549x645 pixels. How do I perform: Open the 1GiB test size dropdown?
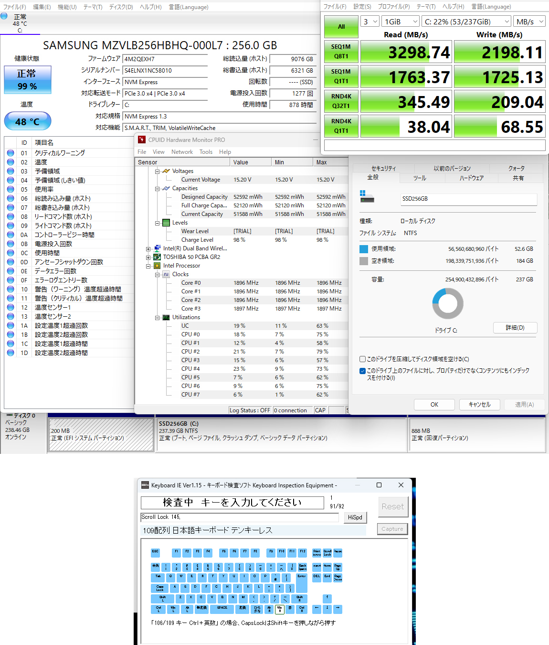[401, 21]
